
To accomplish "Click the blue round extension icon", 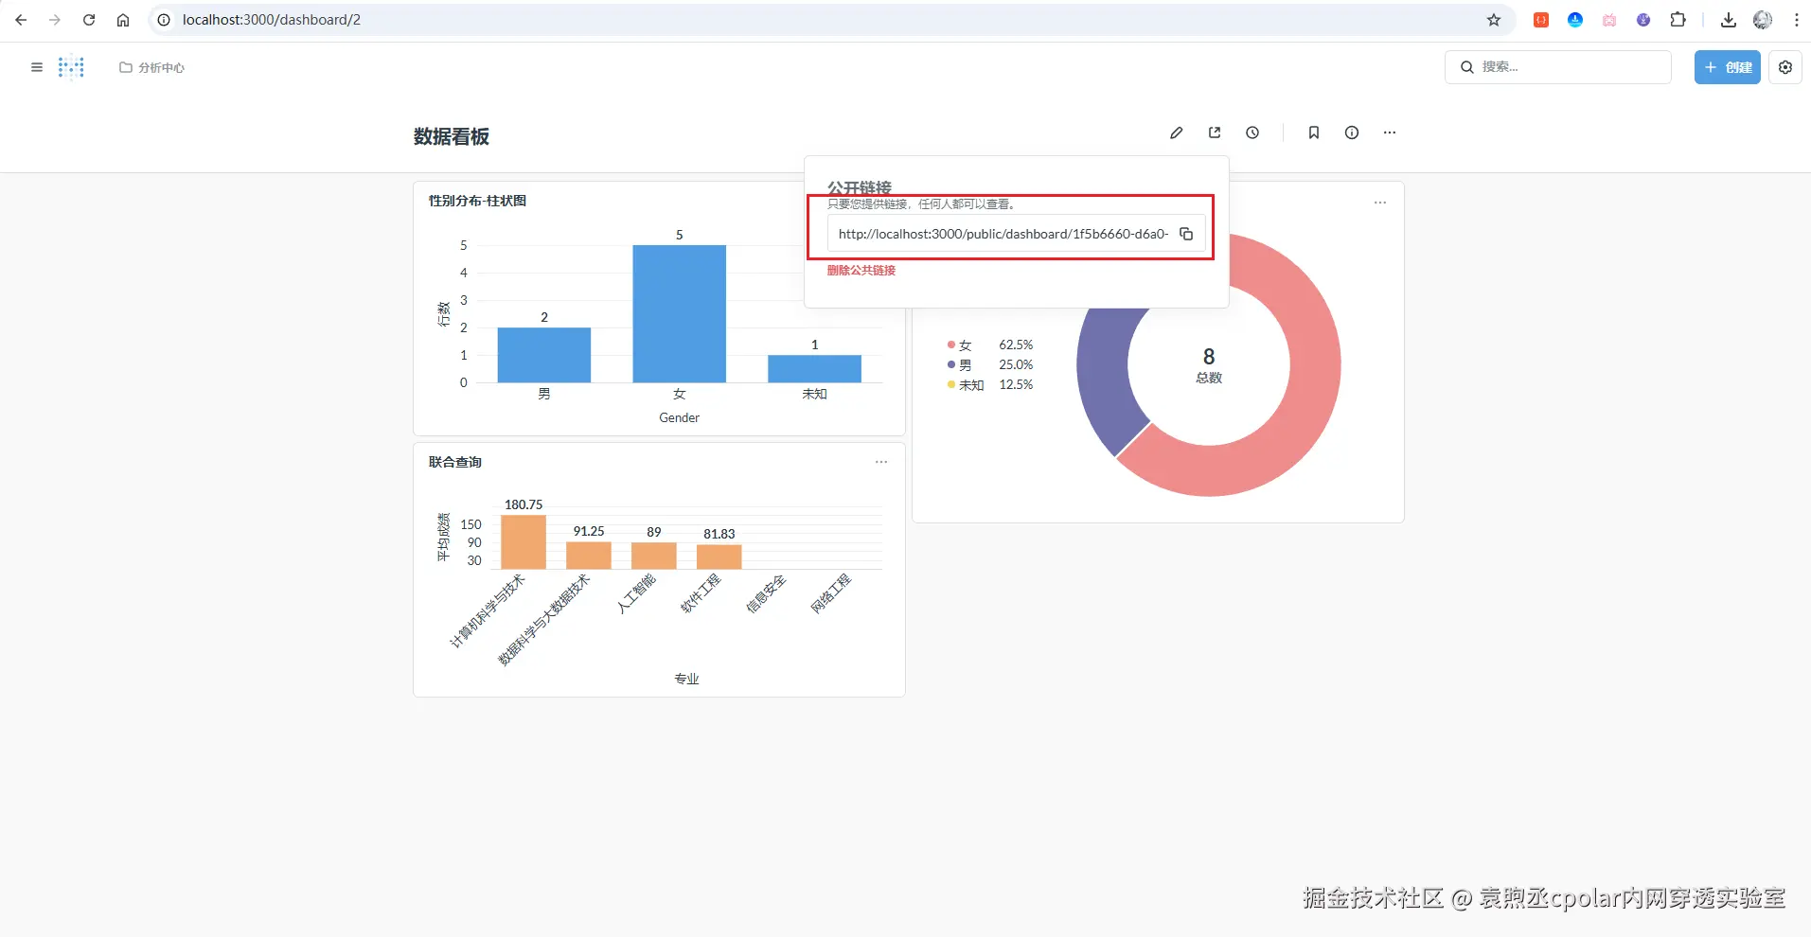I will 1575,20.
